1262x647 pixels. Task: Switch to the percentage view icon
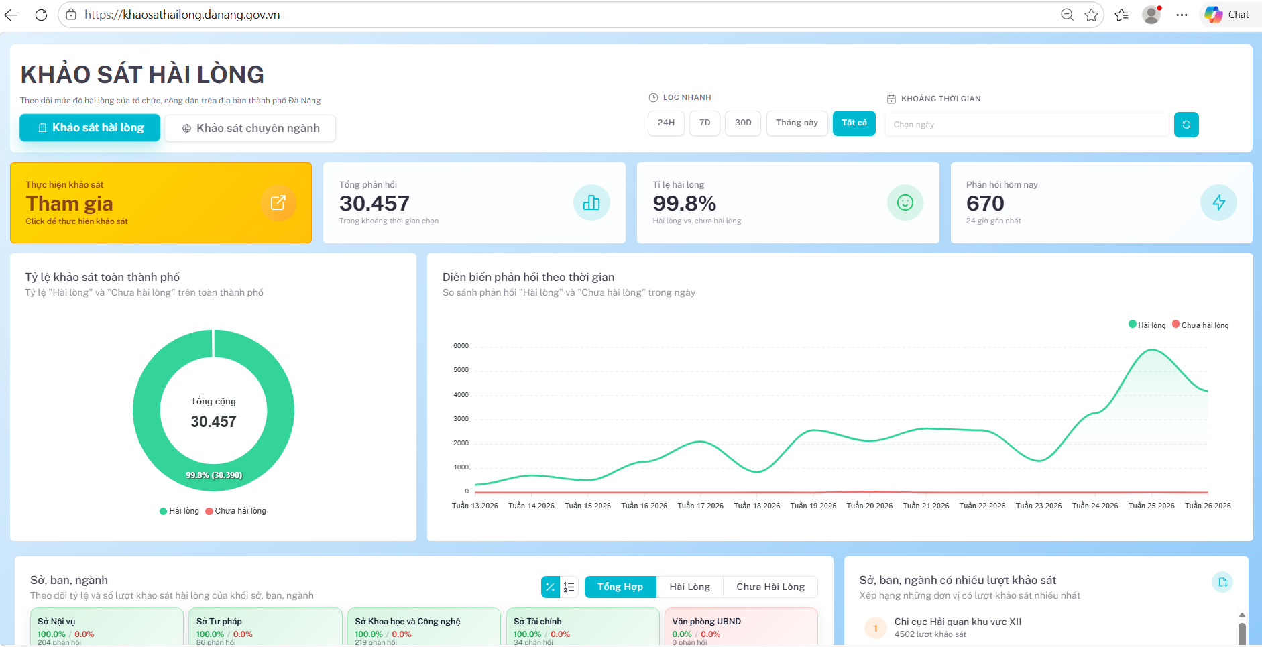(x=551, y=587)
